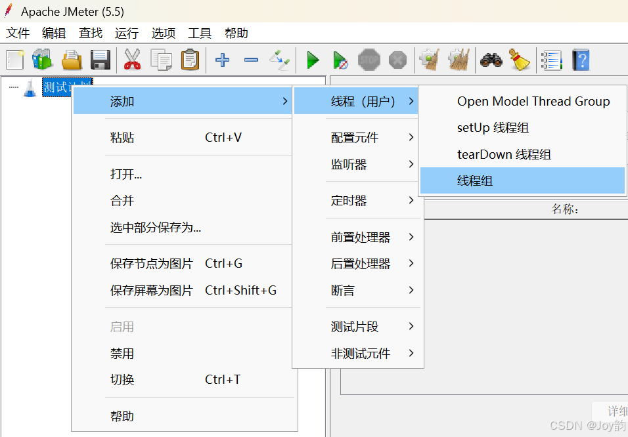Viewport: 628px width, 437px height.
Task: Reset search with yellow broom icon
Action: [x=520, y=60]
